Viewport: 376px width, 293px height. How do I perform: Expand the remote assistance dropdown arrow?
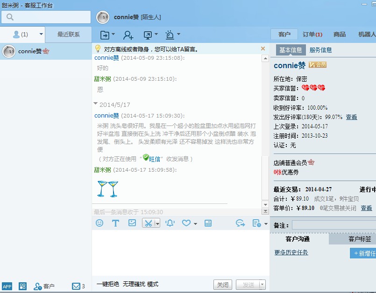pyautogui.click(x=156, y=34)
